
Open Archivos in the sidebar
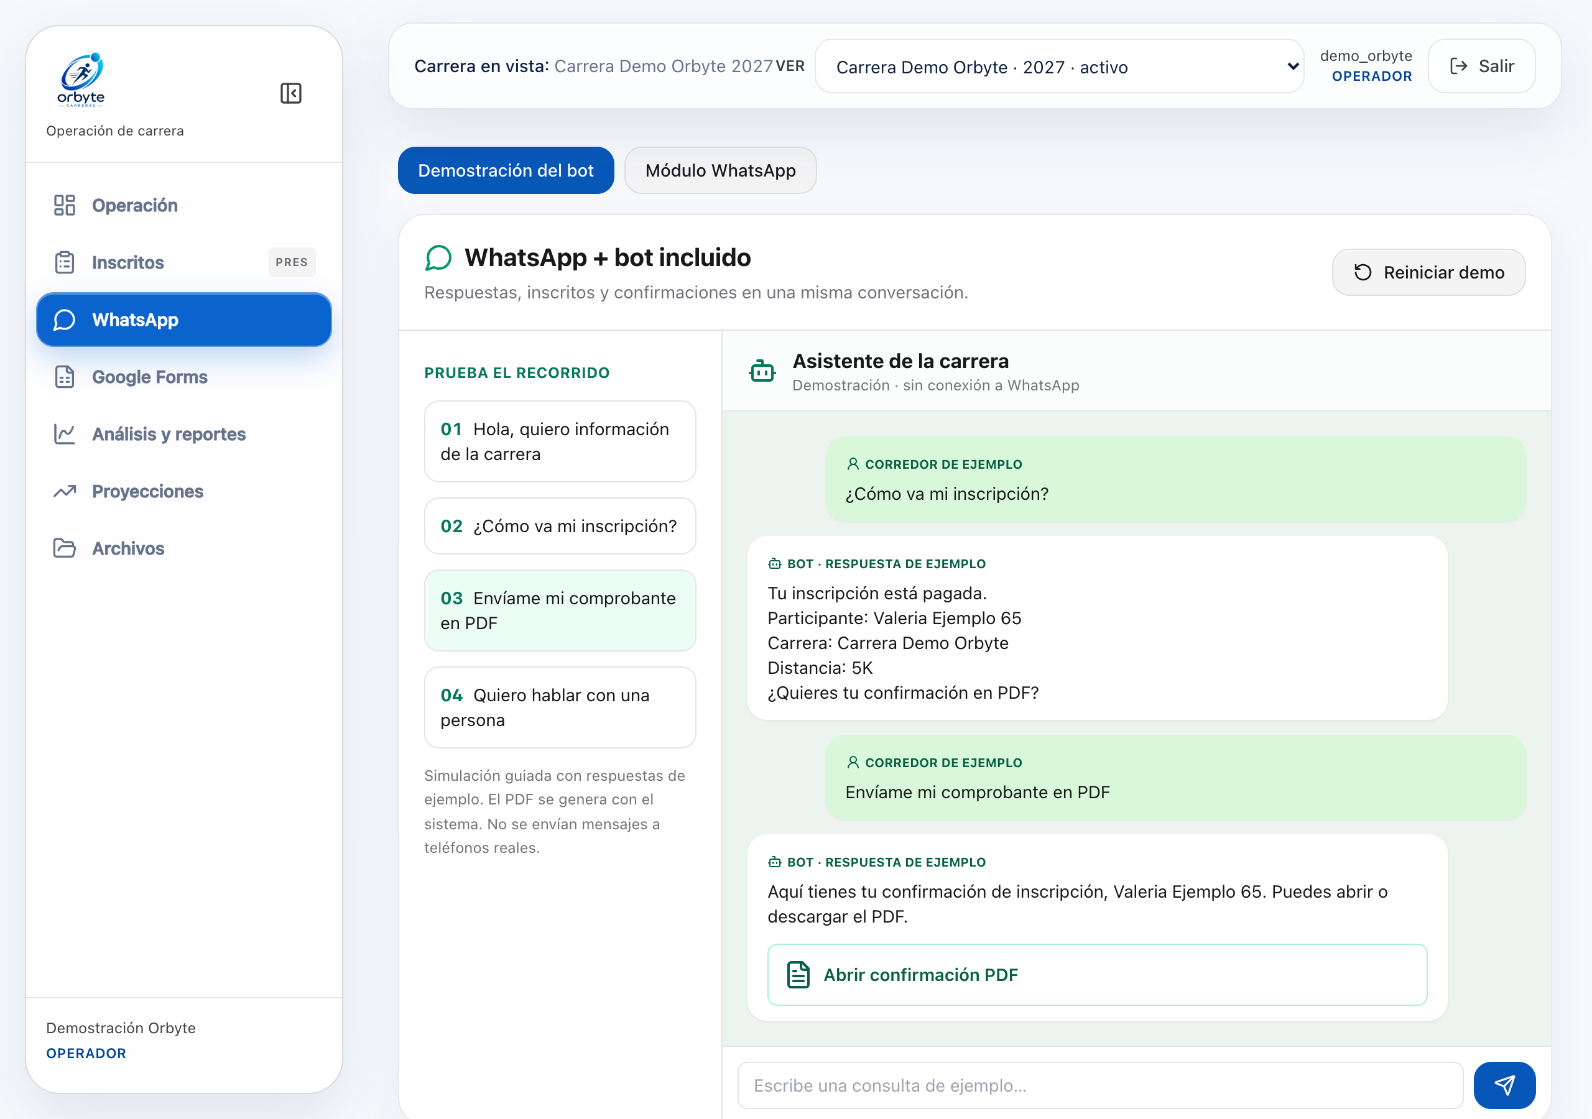[x=183, y=548]
